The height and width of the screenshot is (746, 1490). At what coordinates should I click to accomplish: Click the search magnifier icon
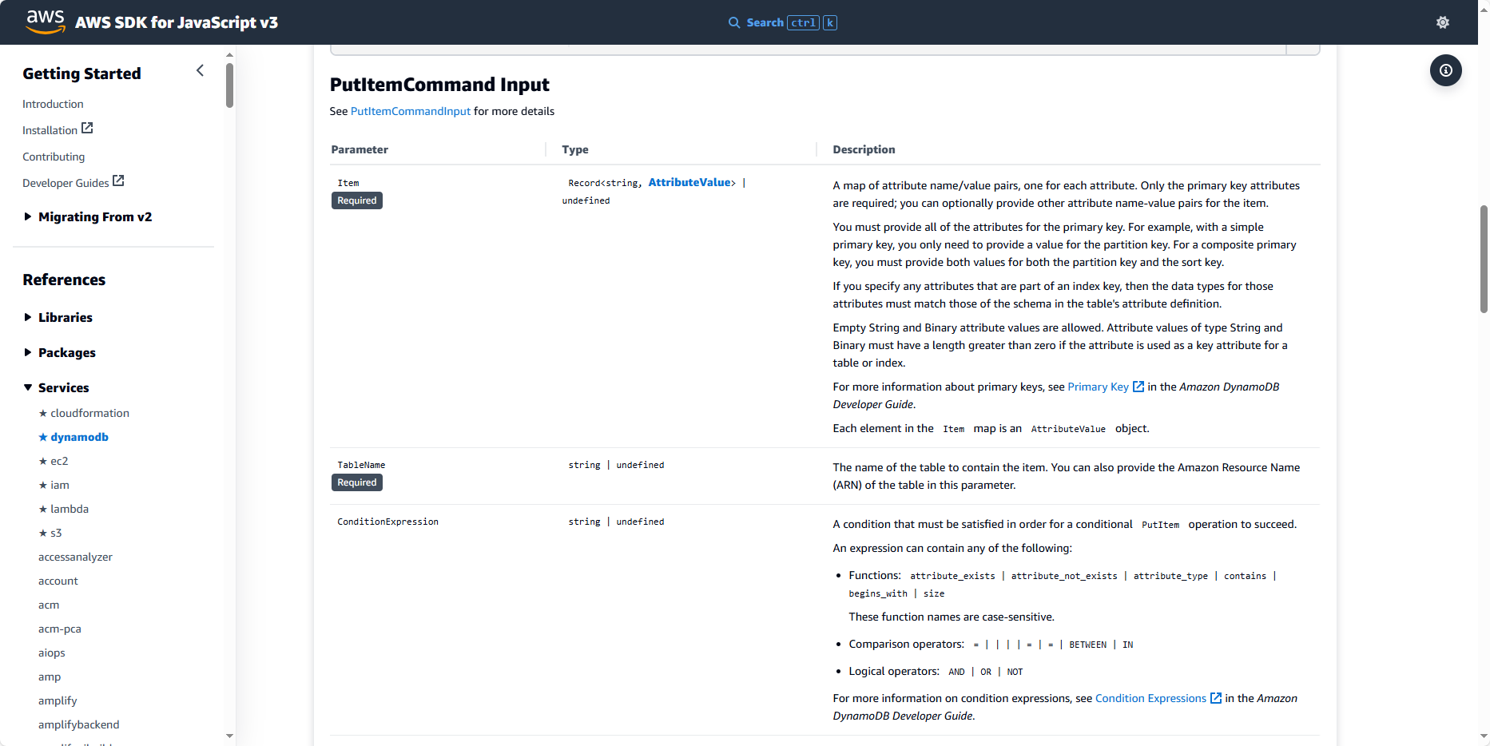(733, 22)
